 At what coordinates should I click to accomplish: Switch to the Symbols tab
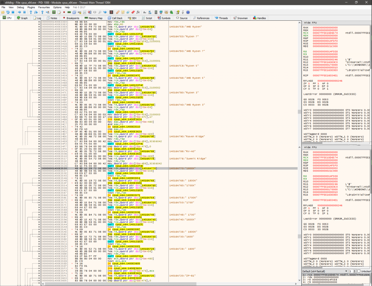(x=164, y=18)
